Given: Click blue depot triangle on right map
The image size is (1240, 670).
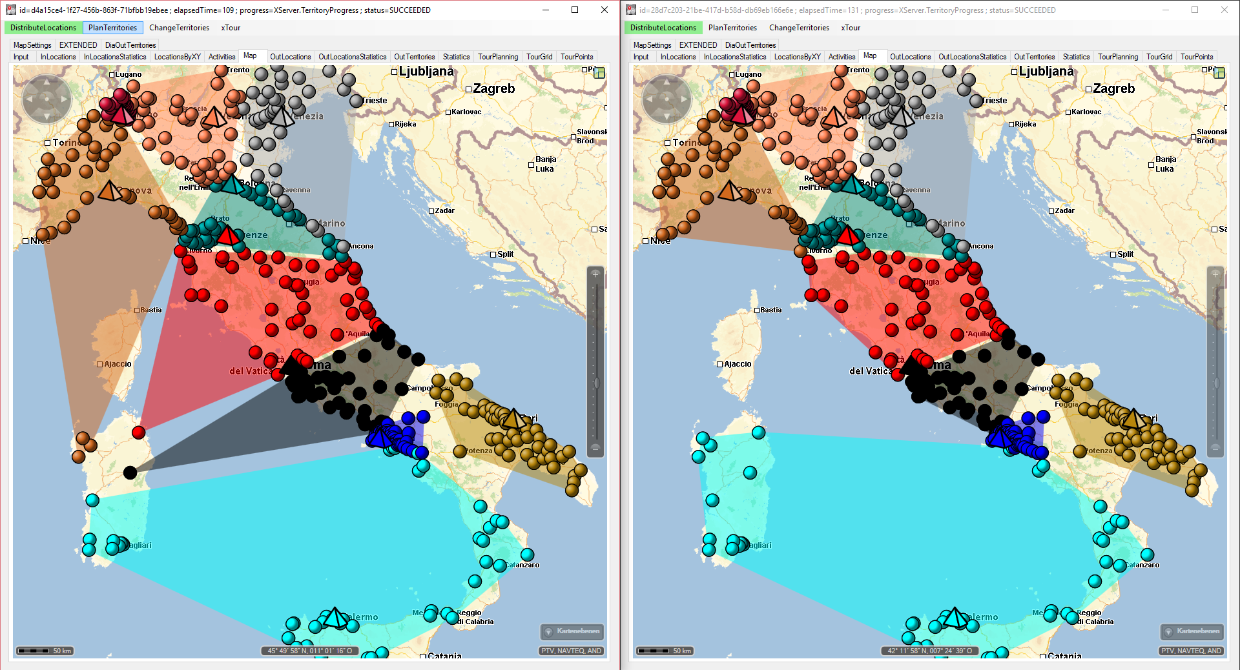Looking at the screenshot, I should tap(999, 438).
